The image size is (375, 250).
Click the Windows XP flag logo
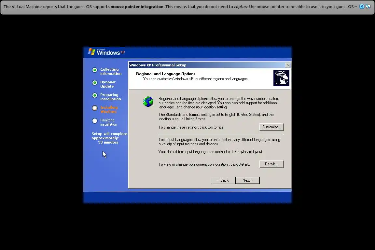click(x=91, y=52)
